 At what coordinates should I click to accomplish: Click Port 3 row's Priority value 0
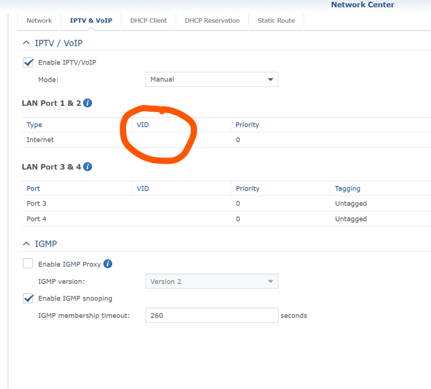tap(238, 204)
